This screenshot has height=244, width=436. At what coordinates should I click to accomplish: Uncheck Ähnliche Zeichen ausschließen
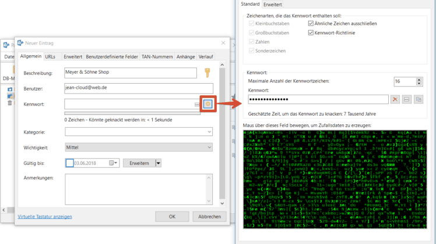click(311, 24)
